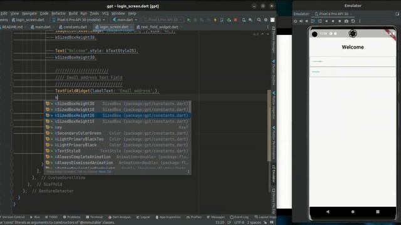Click emulator toolbar Back triangle icon
The width and height of the screenshot is (401, 225).
pyautogui.click(x=326, y=21)
